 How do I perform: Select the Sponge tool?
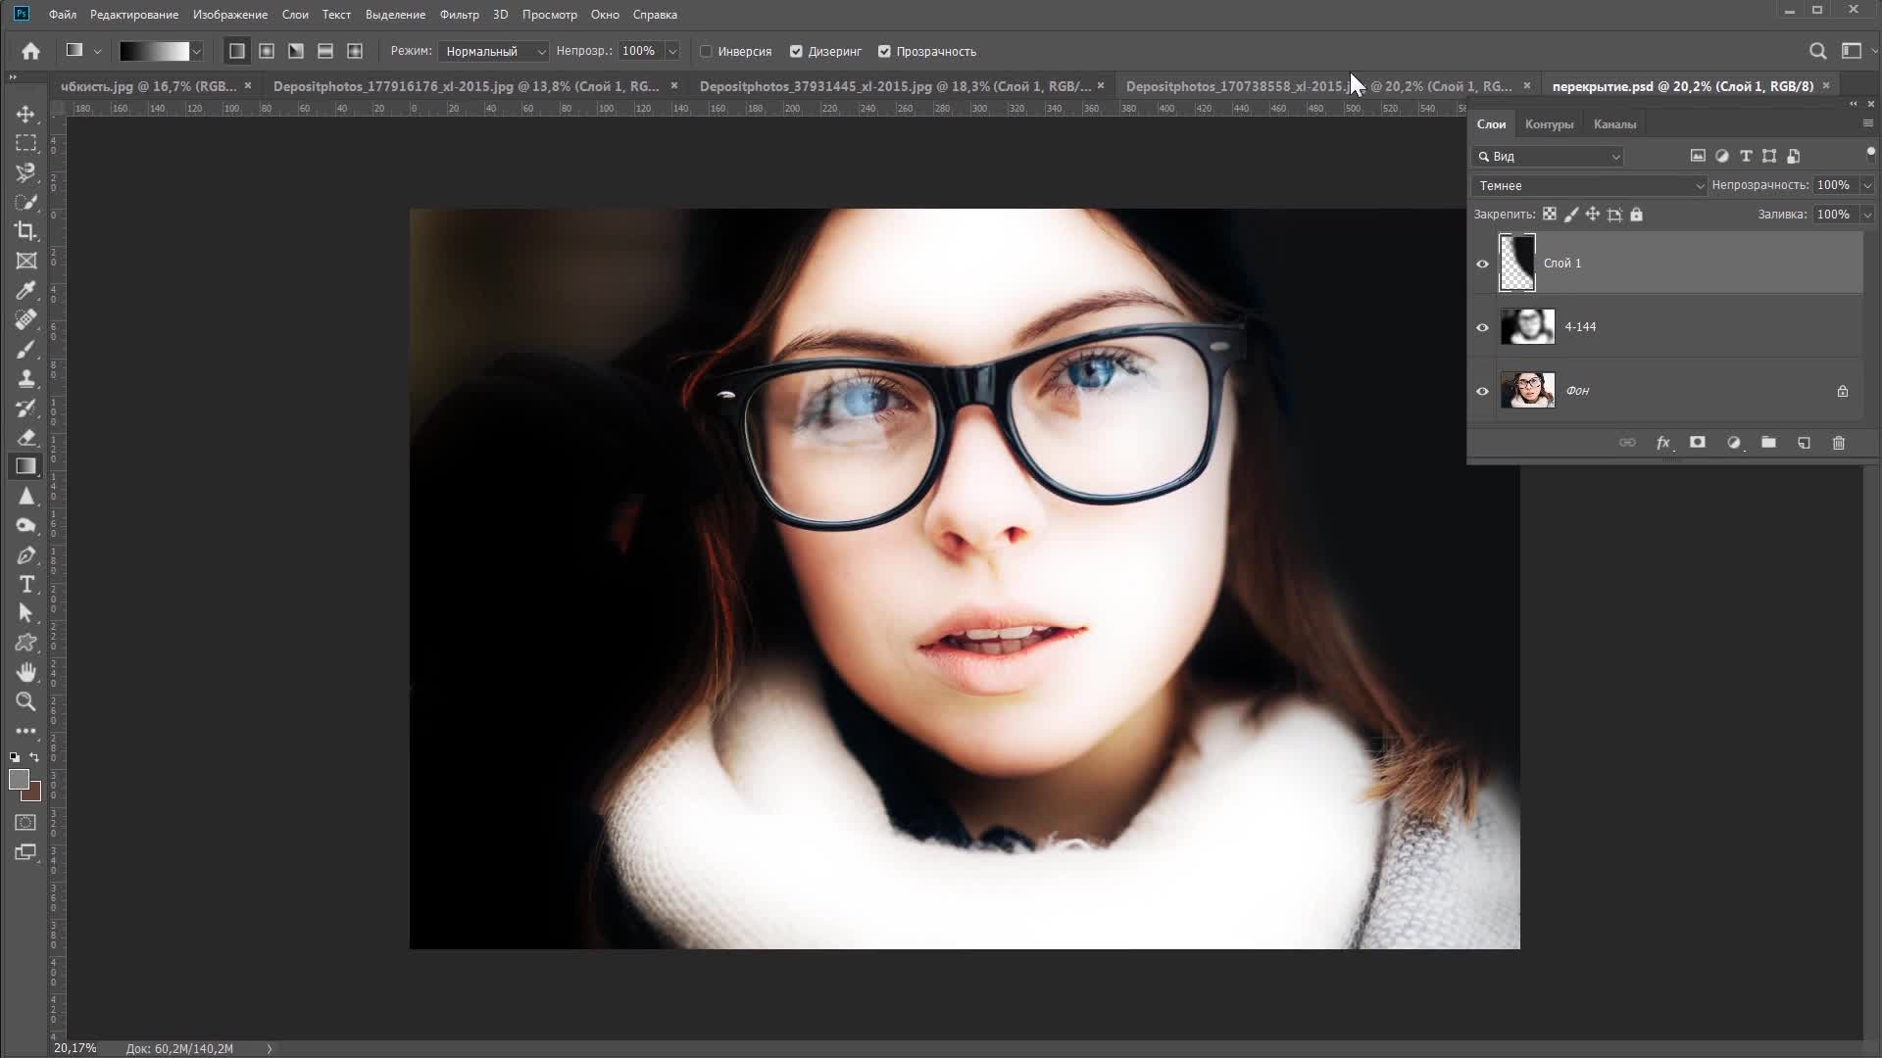(x=26, y=525)
